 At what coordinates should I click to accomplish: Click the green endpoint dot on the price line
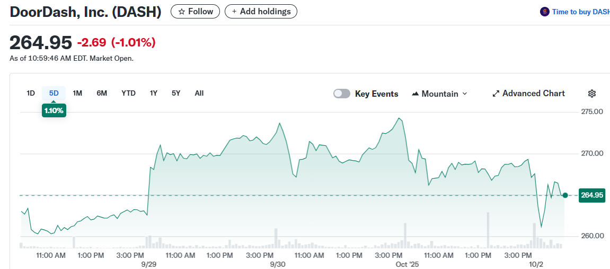pyautogui.click(x=565, y=196)
